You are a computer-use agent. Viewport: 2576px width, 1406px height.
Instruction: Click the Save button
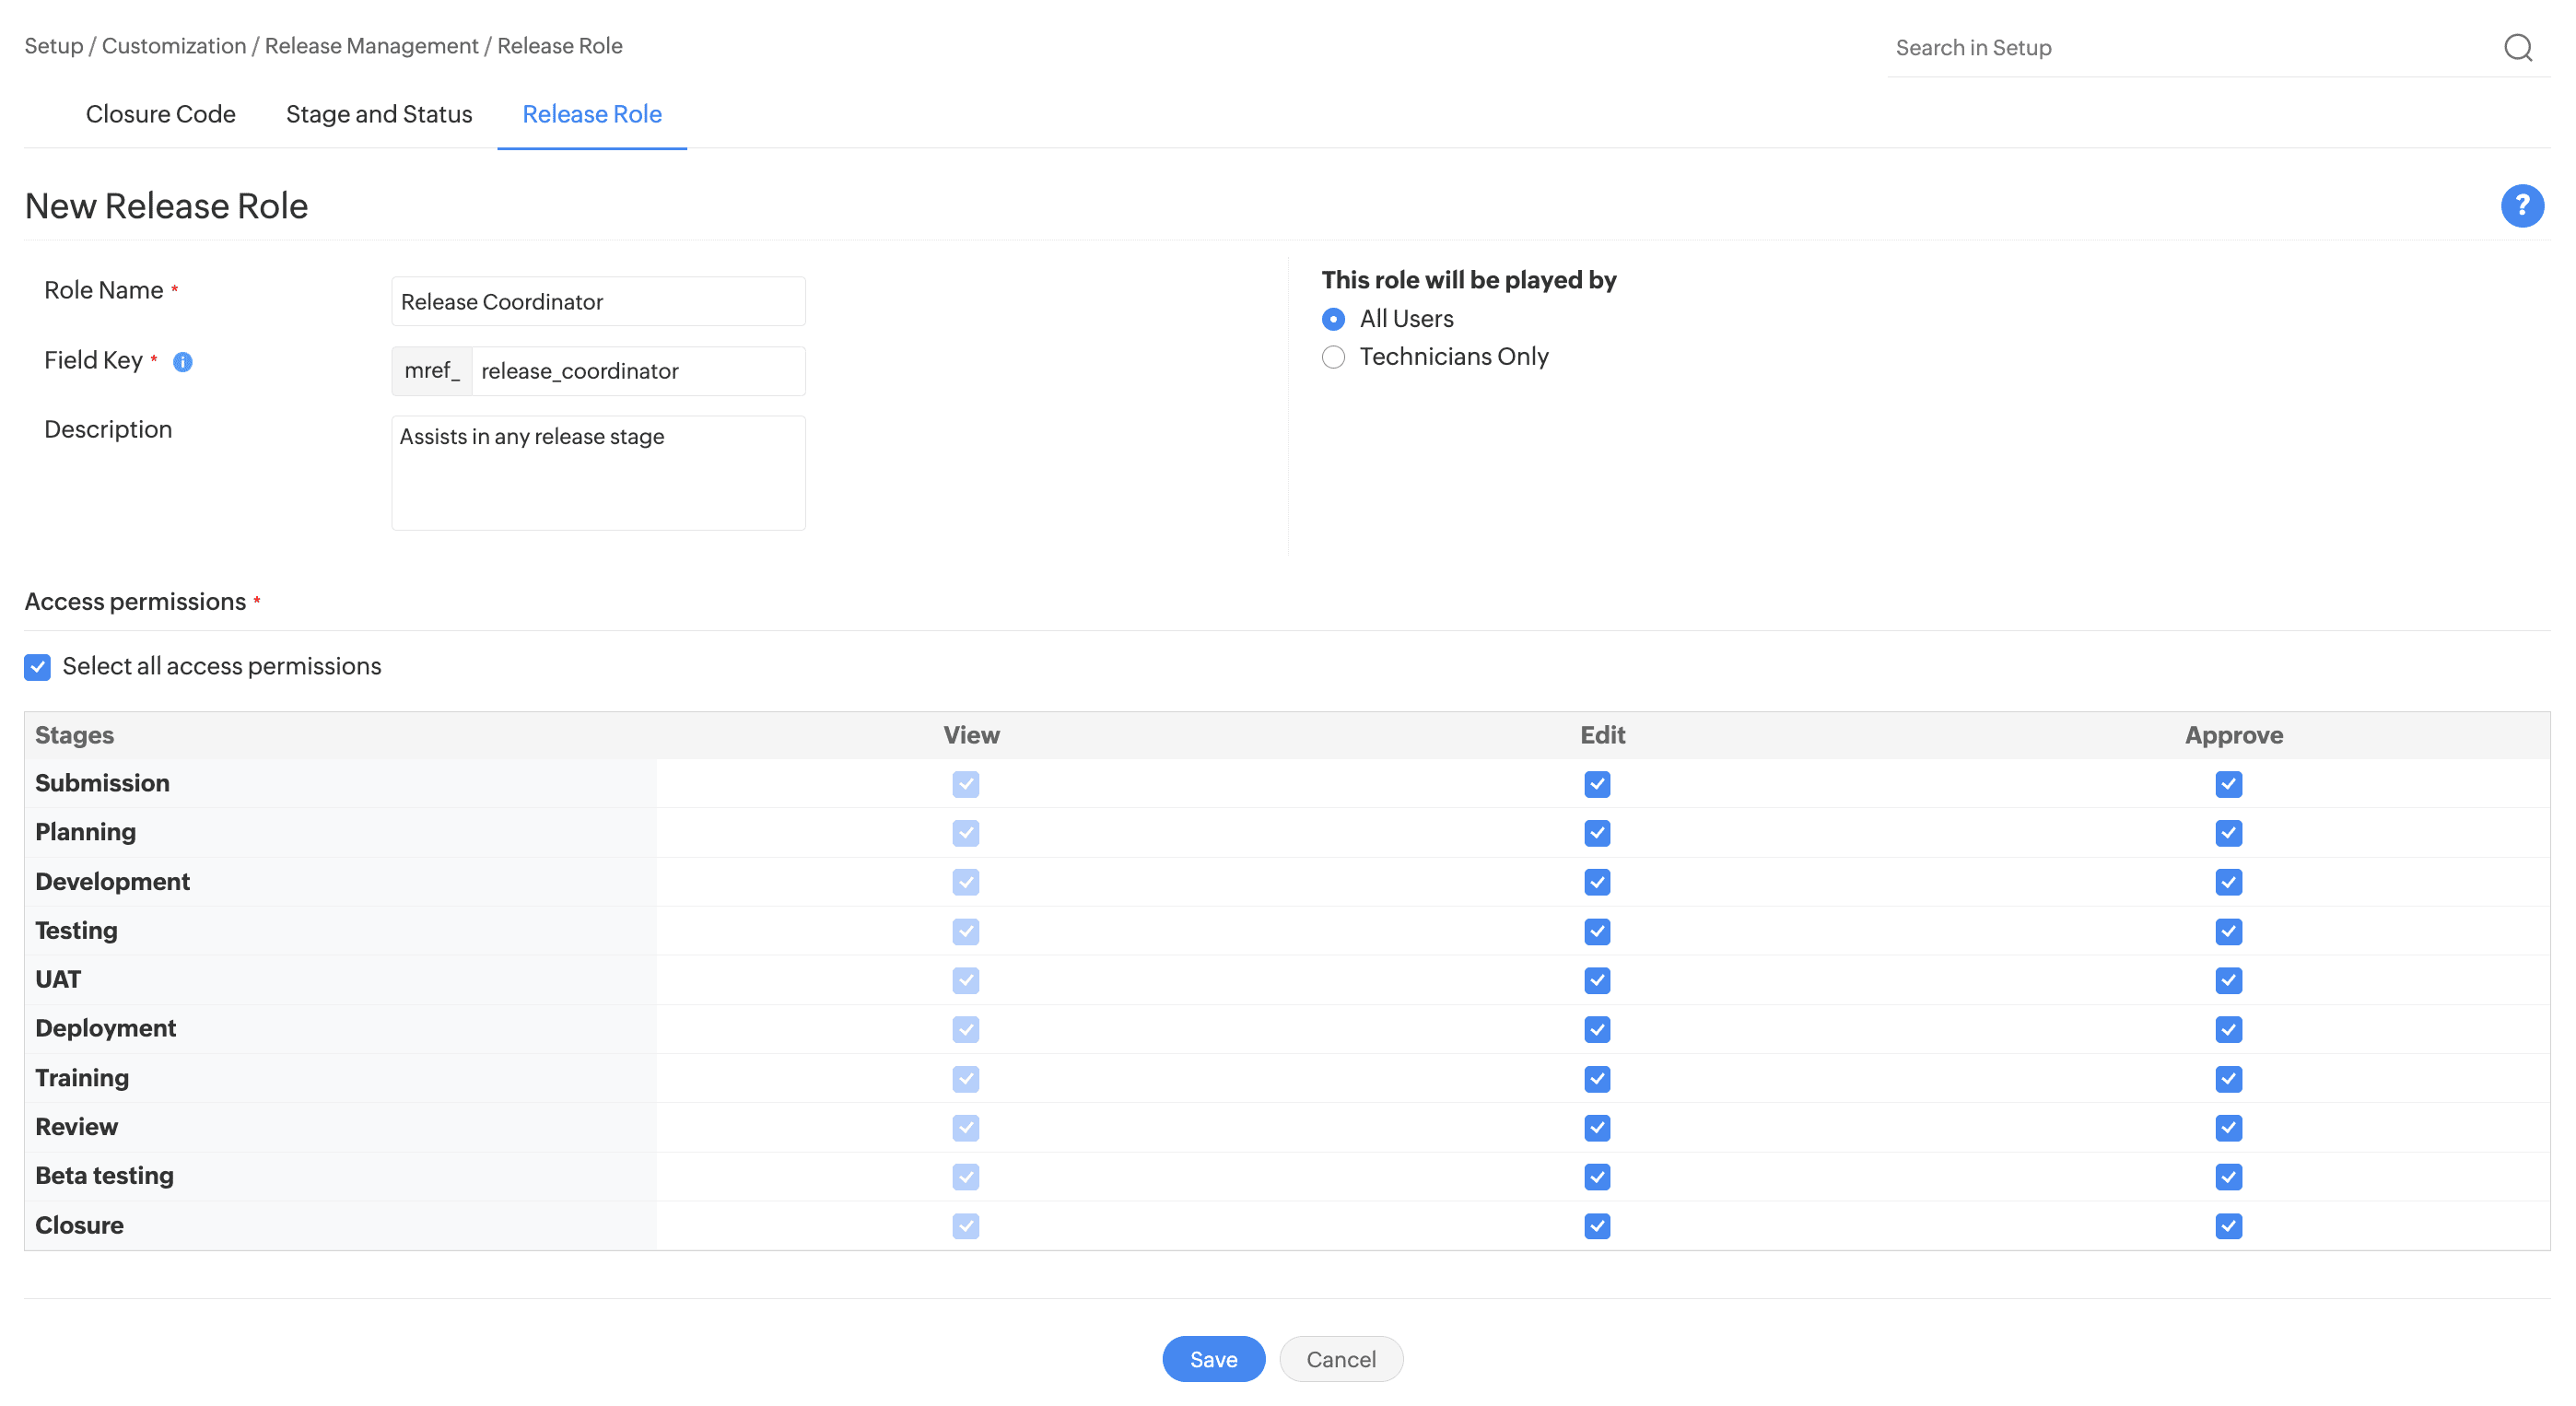(x=1212, y=1359)
